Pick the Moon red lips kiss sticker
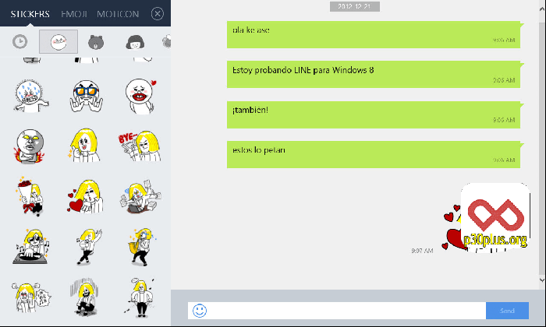Viewport: 546px width, 327px height. click(x=140, y=96)
